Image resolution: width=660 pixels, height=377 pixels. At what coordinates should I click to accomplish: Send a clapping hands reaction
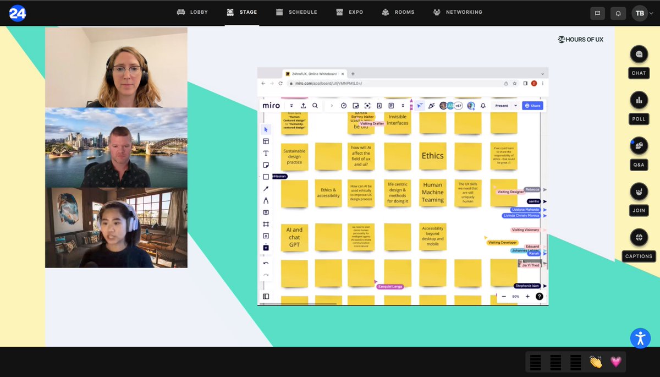coord(596,362)
